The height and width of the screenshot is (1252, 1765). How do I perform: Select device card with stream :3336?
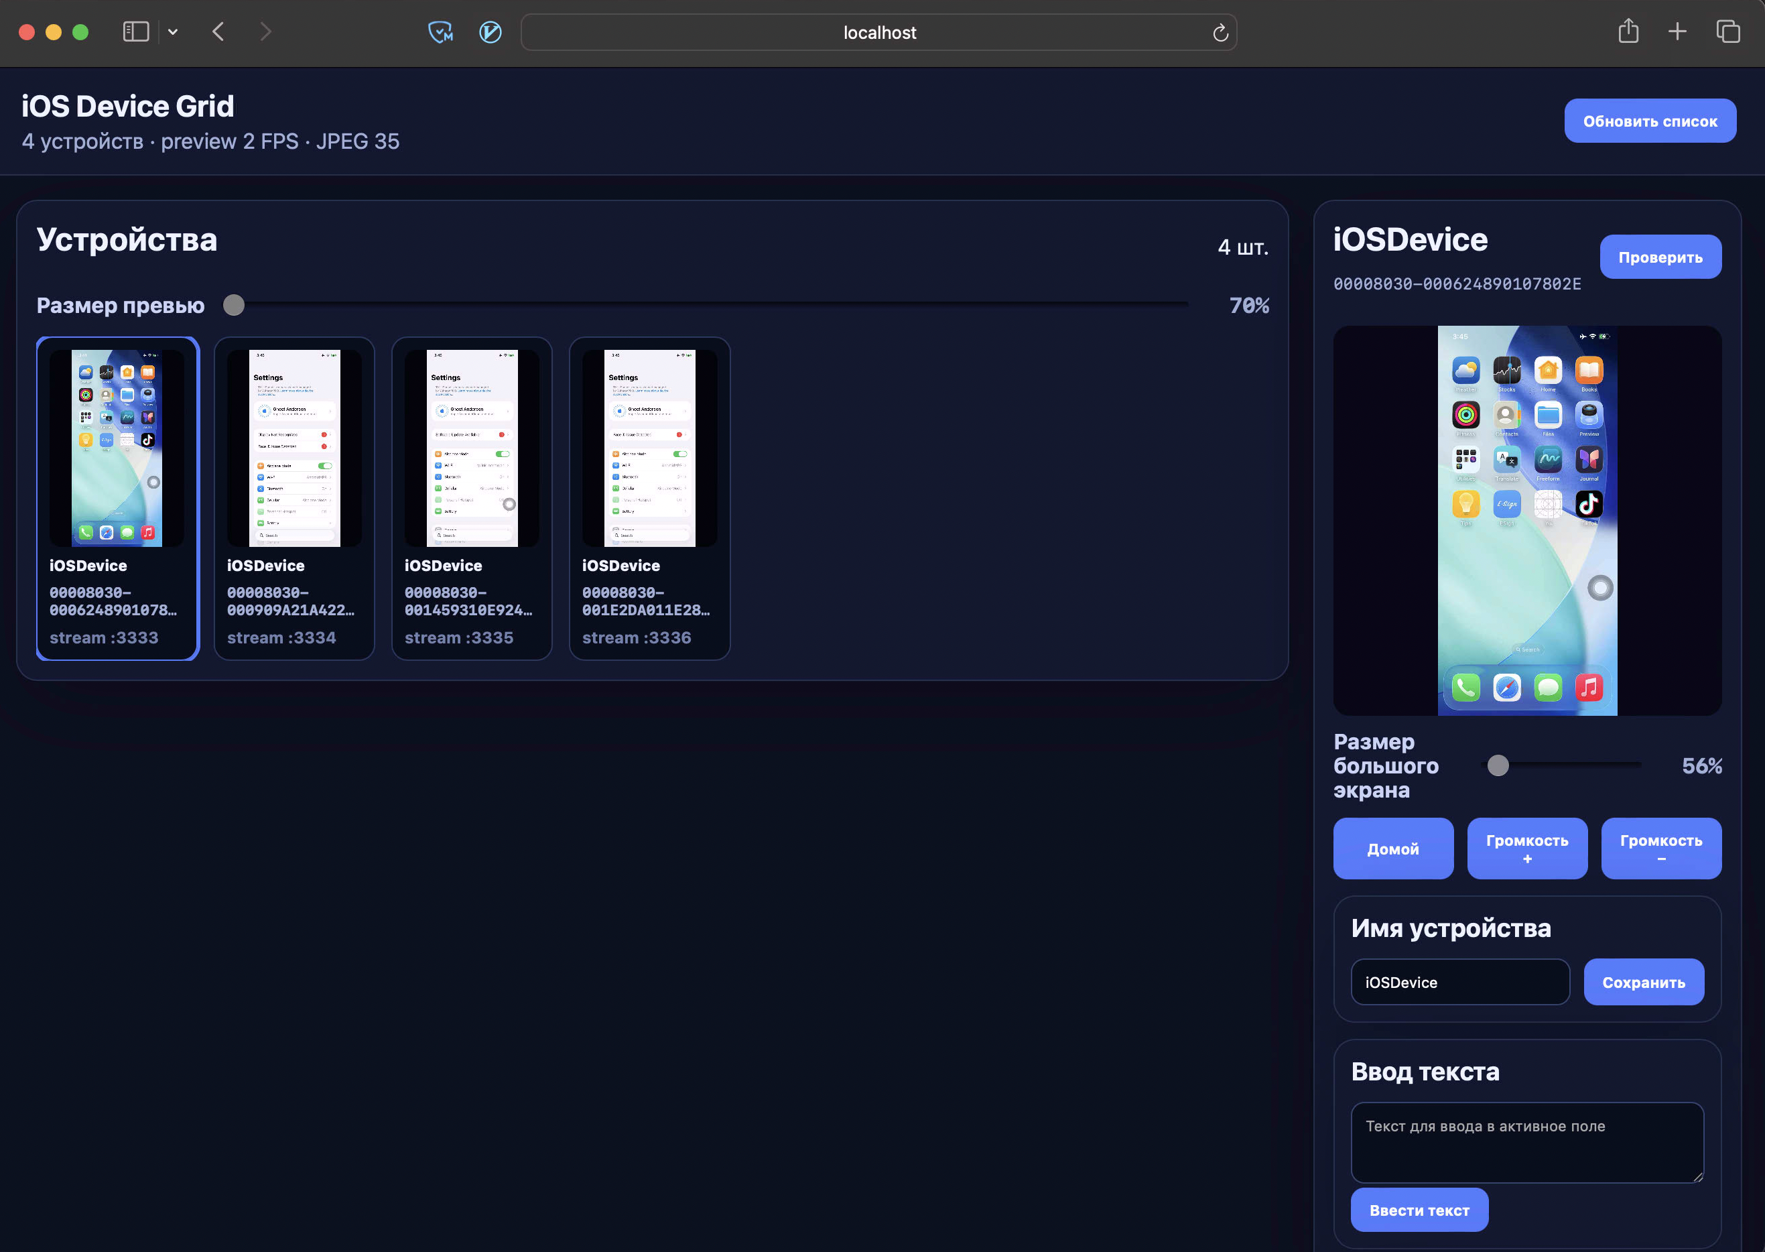(x=649, y=498)
